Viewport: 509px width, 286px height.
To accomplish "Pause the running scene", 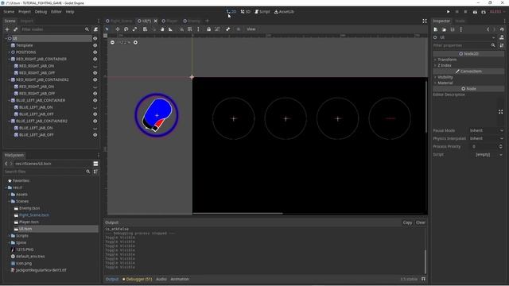I will coord(457,12).
